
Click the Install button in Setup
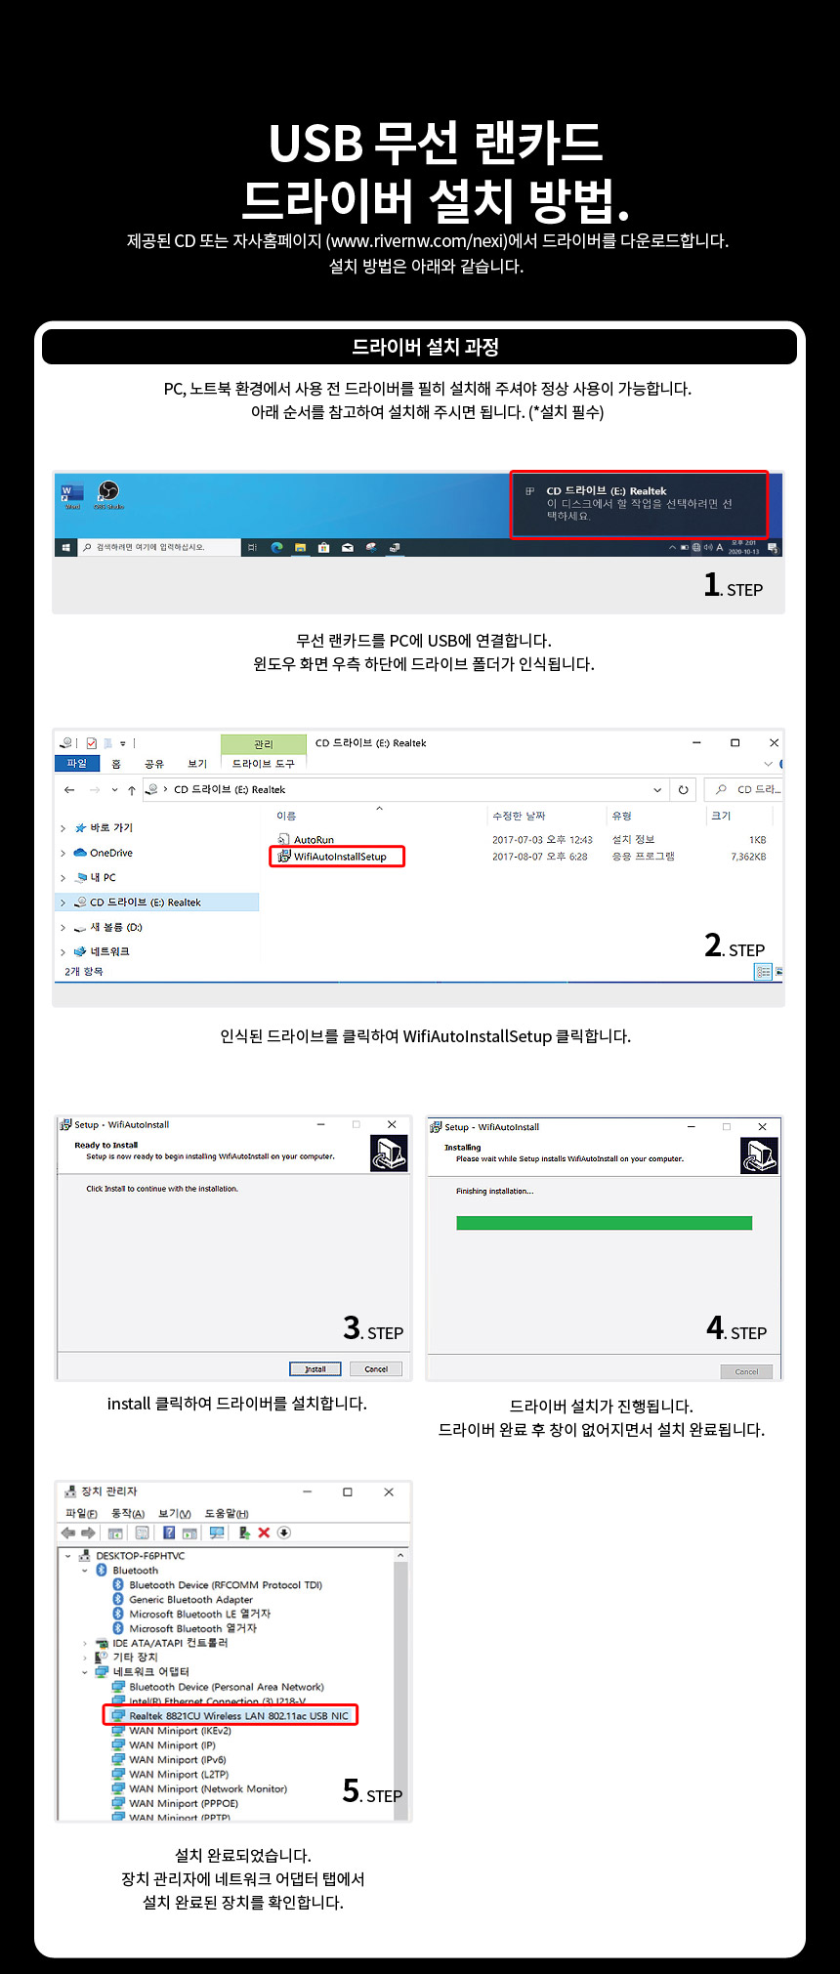coord(315,1368)
